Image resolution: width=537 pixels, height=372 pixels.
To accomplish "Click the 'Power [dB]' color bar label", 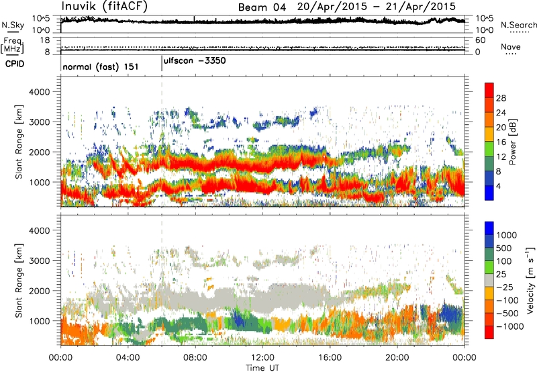I will pos(513,142).
